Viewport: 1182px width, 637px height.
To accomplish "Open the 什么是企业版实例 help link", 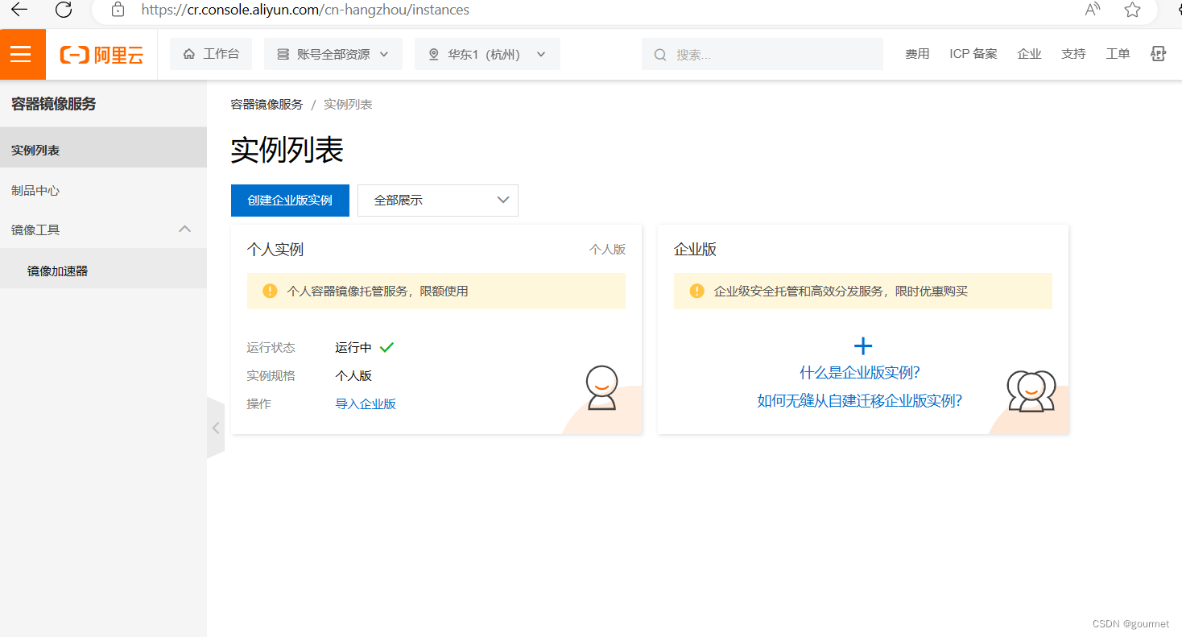I will [862, 371].
